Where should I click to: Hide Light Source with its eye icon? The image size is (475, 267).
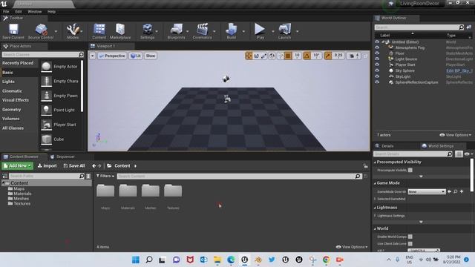point(377,59)
